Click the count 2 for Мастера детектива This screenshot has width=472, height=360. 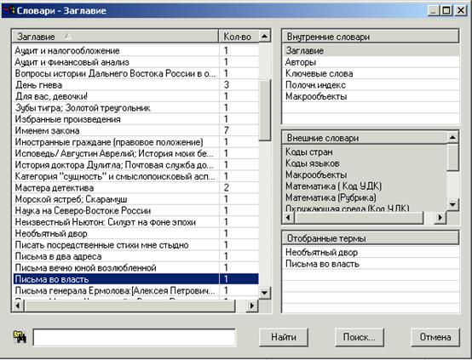tap(227, 188)
